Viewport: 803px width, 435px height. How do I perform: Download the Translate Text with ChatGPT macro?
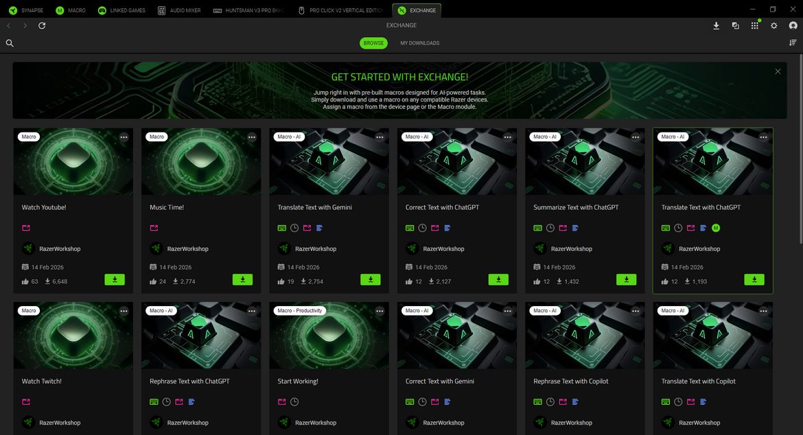[x=754, y=279]
